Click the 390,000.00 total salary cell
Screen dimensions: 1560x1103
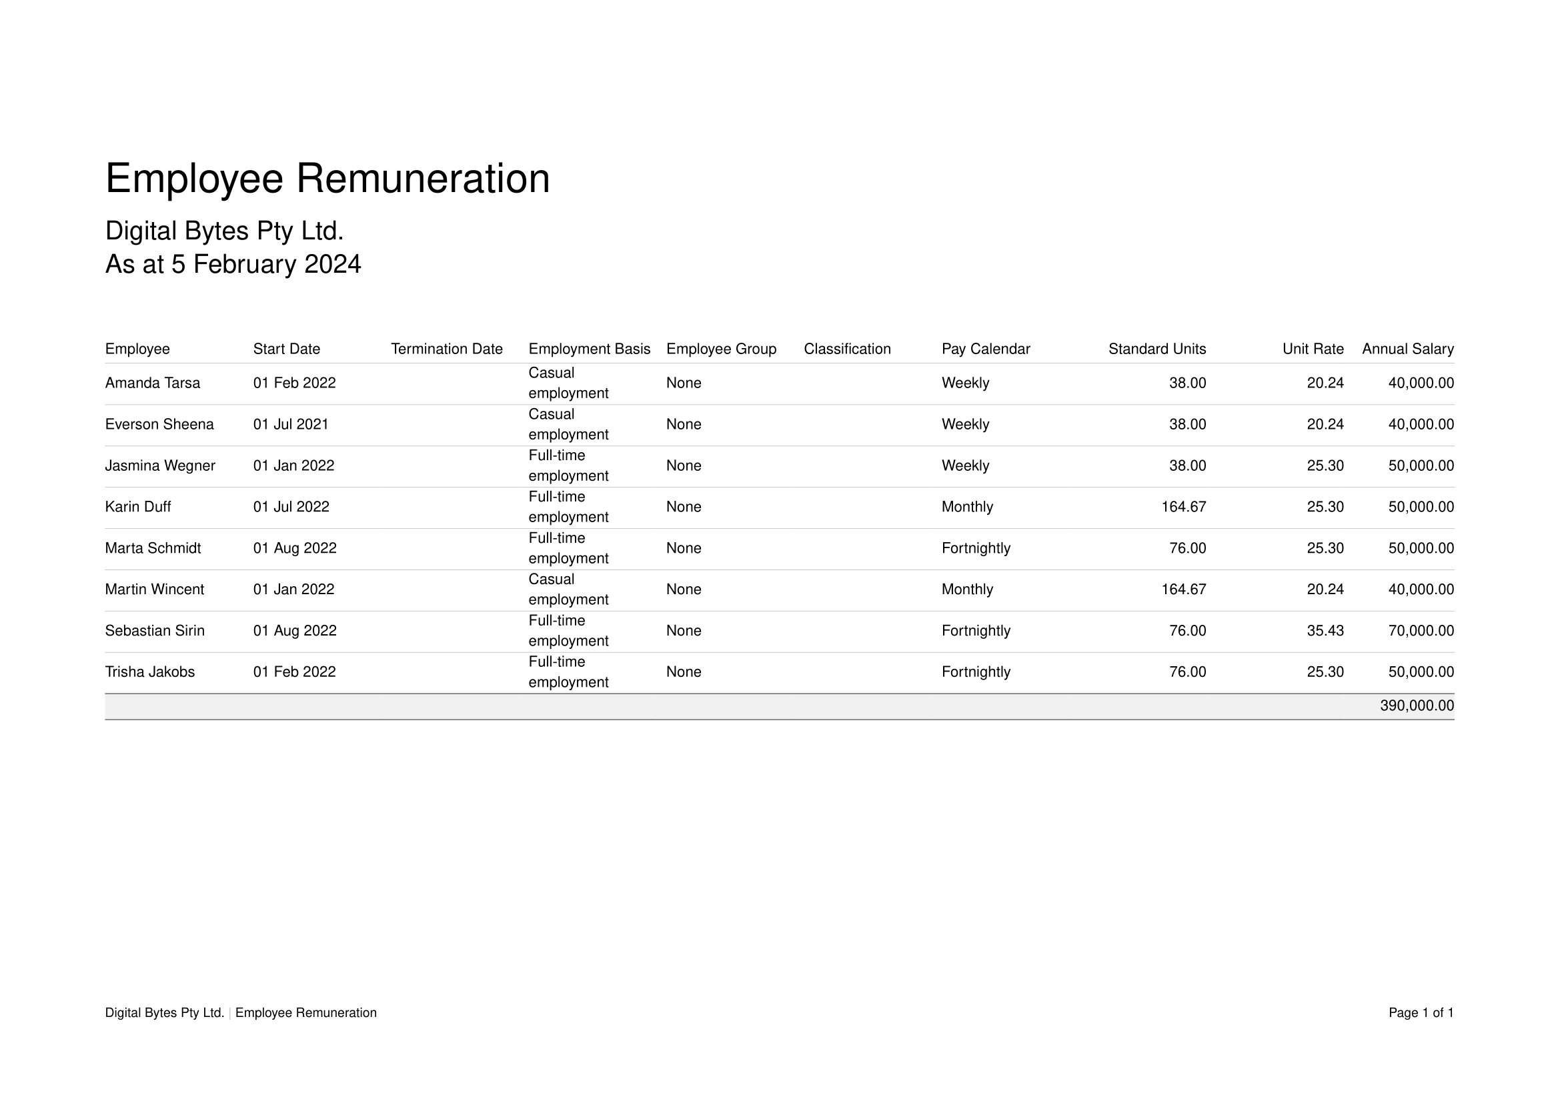(x=1416, y=706)
